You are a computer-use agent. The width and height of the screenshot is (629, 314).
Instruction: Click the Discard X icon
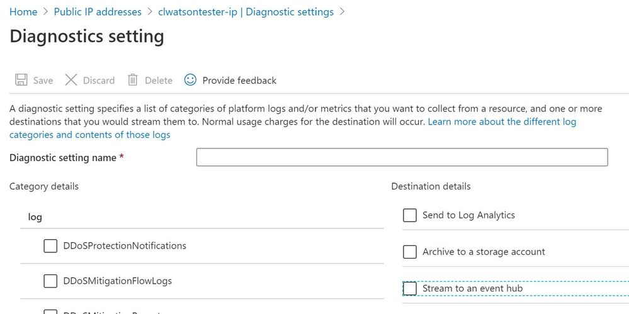pos(71,80)
